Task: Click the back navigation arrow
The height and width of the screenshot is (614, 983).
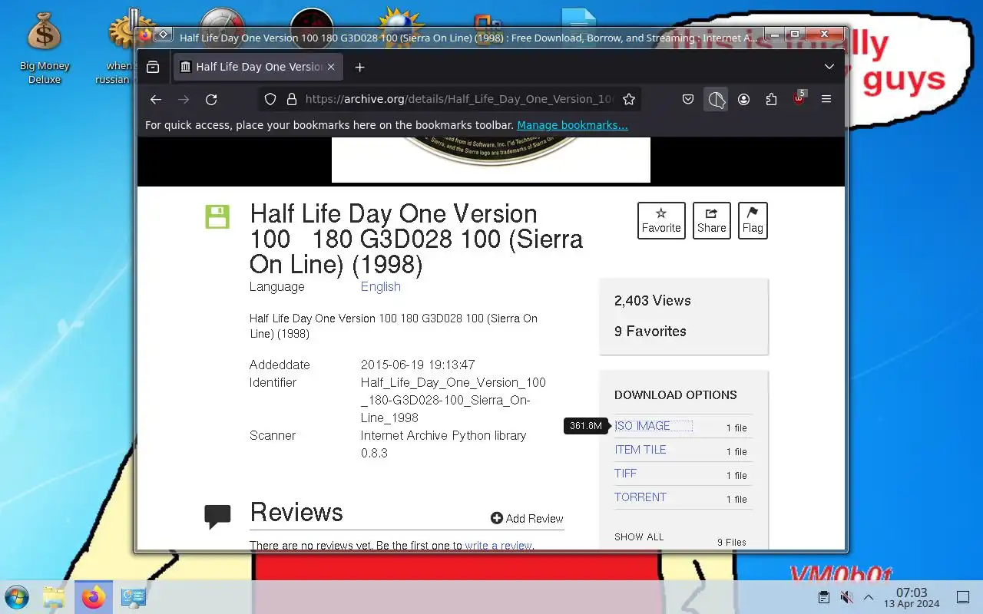Action: (x=156, y=99)
